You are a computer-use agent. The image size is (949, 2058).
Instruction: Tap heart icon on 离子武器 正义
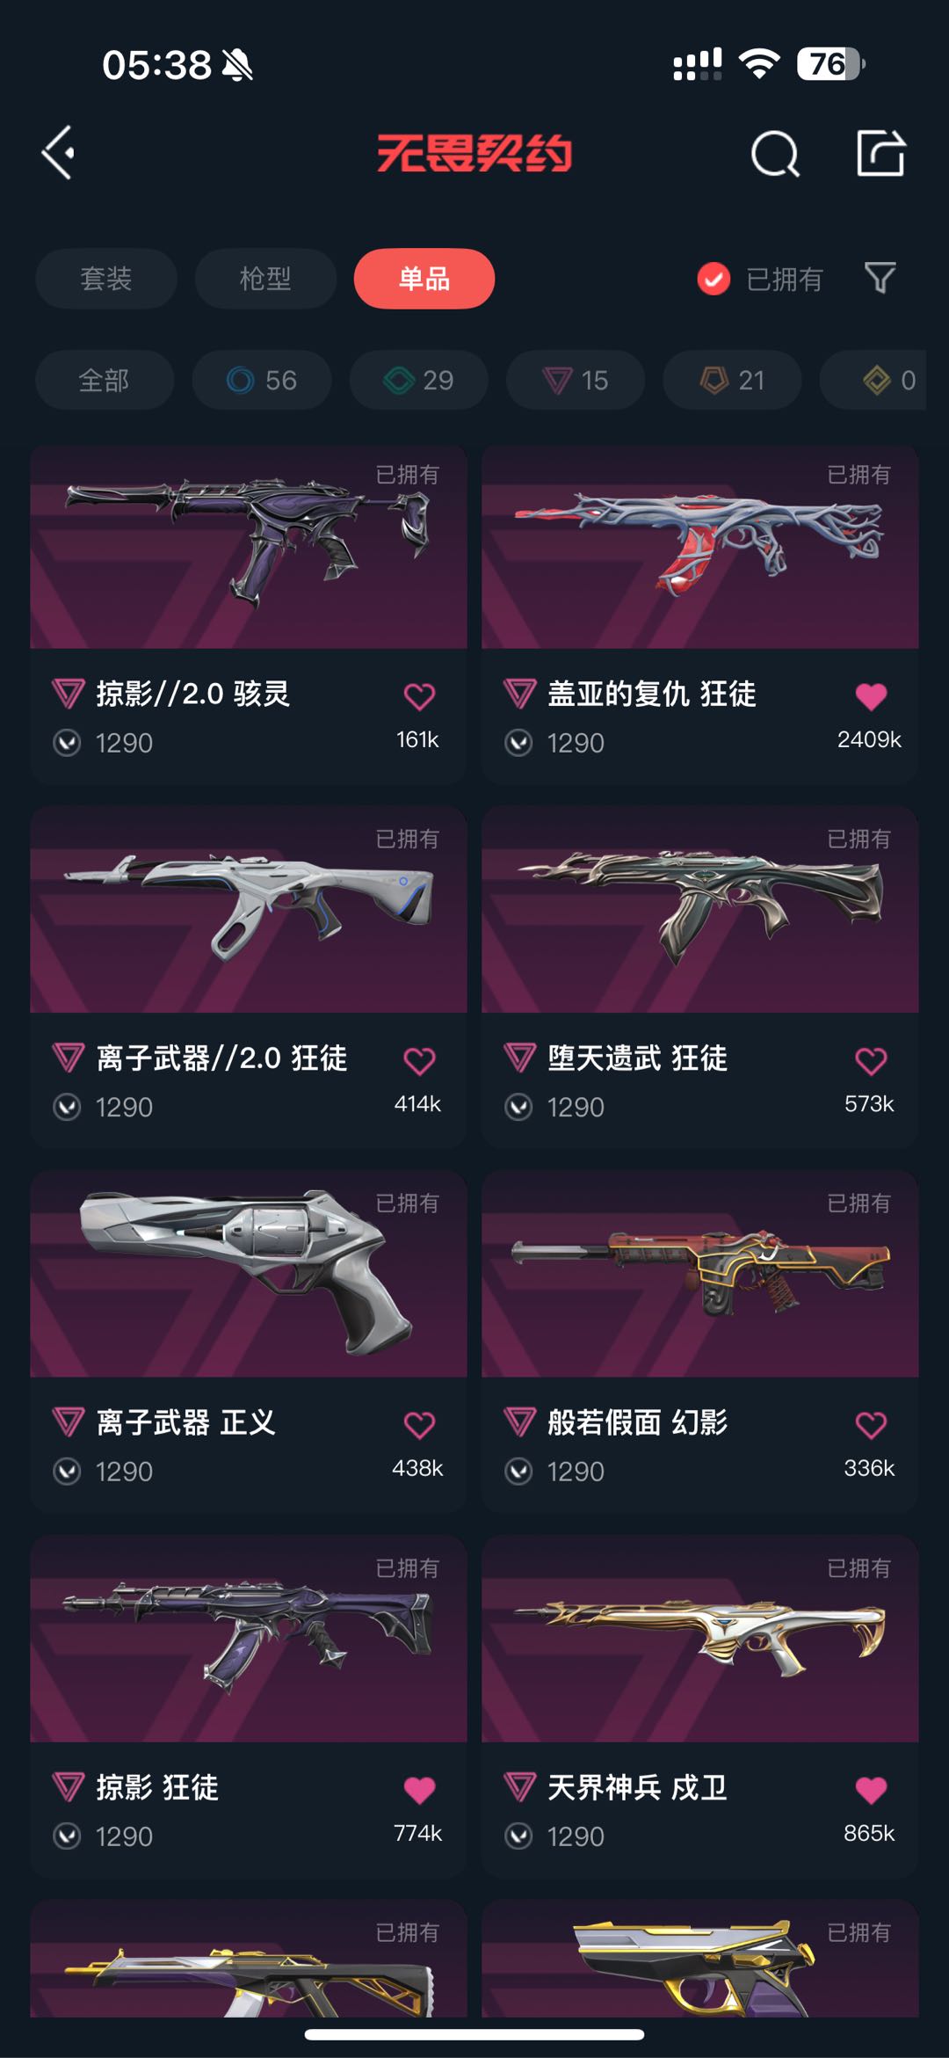(x=419, y=1424)
